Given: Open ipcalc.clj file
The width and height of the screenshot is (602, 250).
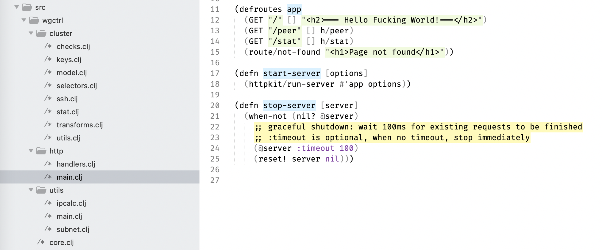Looking at the screenshot, I should point(71,203).
